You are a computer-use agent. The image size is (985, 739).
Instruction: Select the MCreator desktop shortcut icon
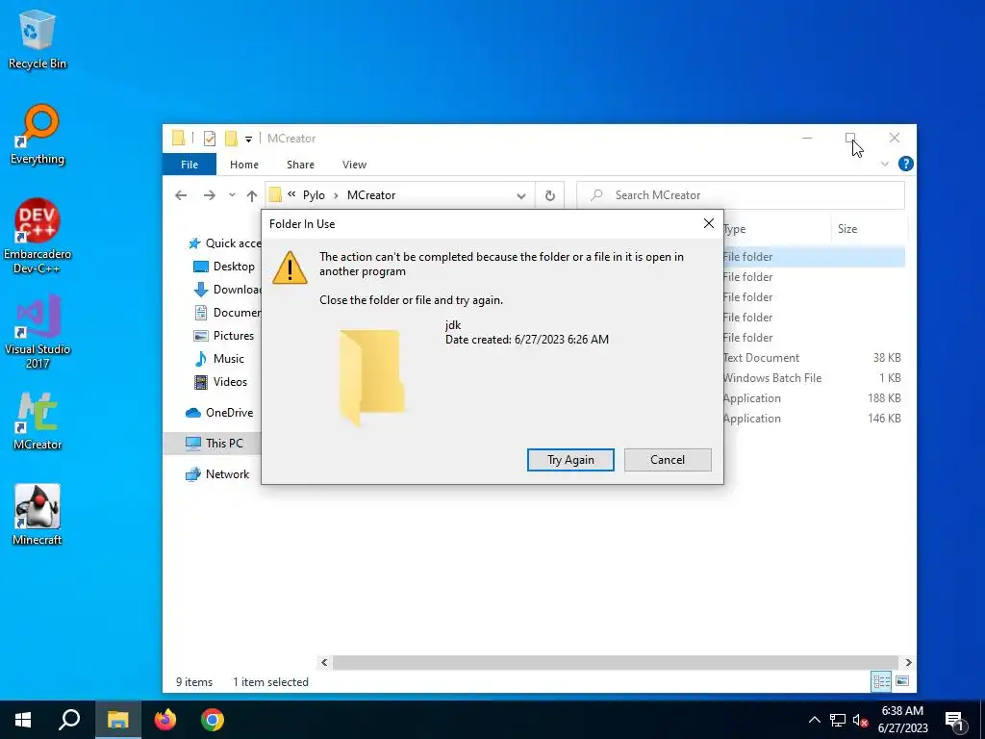click(38, 420)
